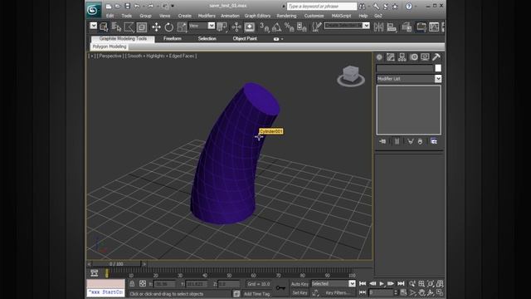This screenshot has width=531, height=299.
Task: Open the Manage Layers icon
Action: (x=407, y=27)
